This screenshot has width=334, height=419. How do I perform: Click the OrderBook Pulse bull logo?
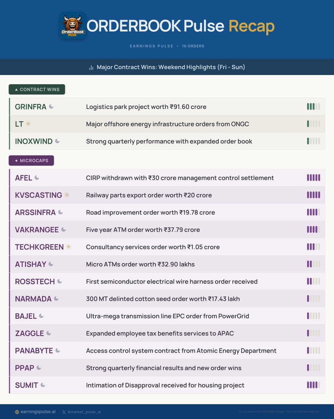[x=73, y=25]
